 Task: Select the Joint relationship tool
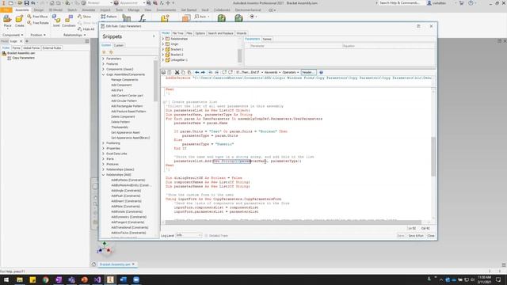point(56,21)
